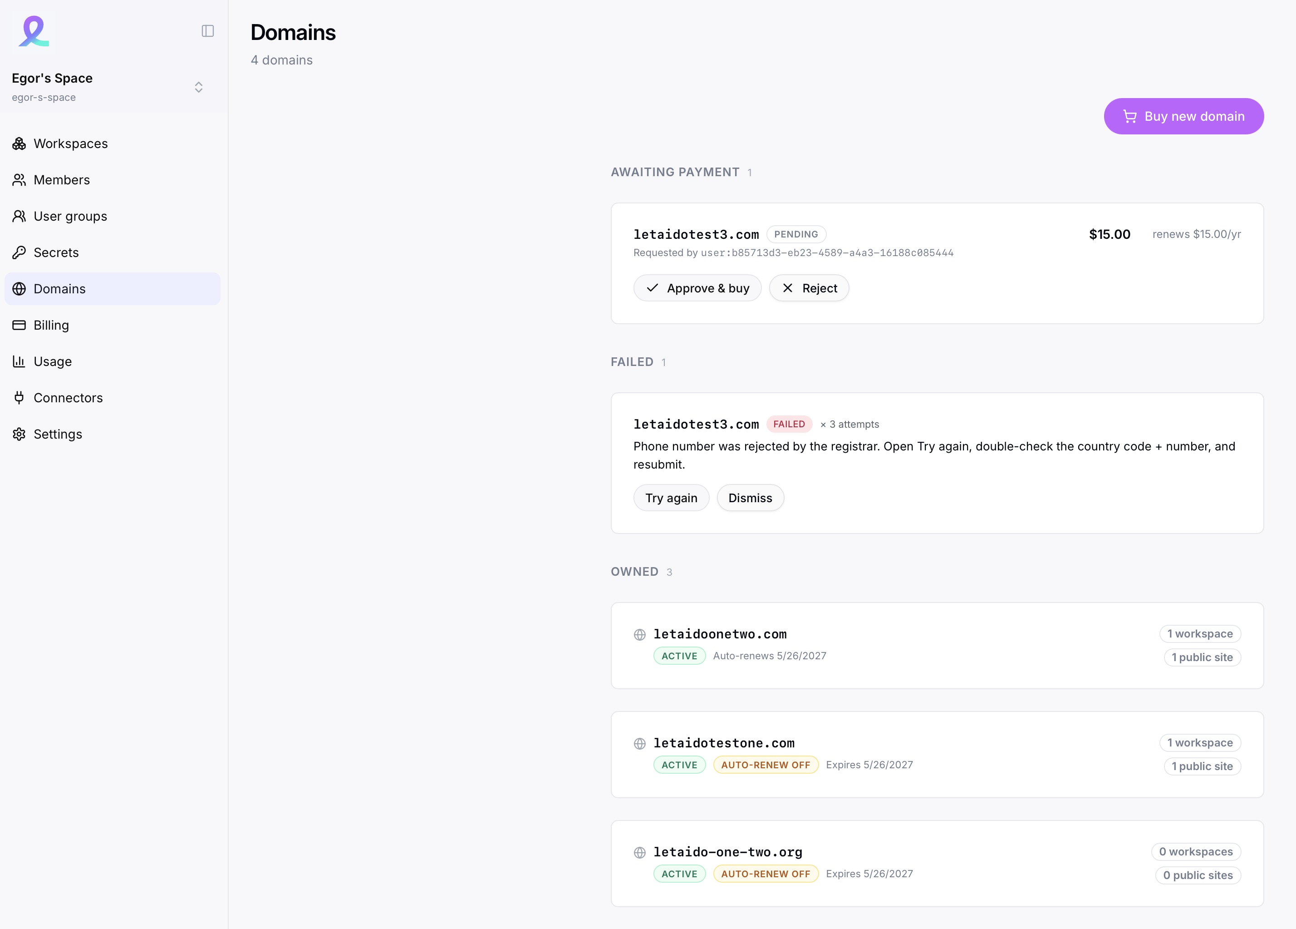Click the globe icon beside letaido-one-two.org

click(640, 853)
